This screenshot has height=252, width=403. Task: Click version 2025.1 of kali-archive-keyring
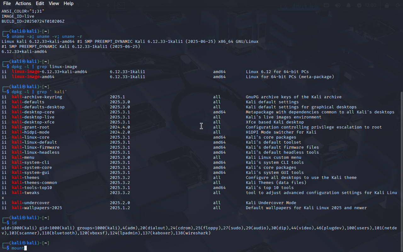tap(117, 97)
